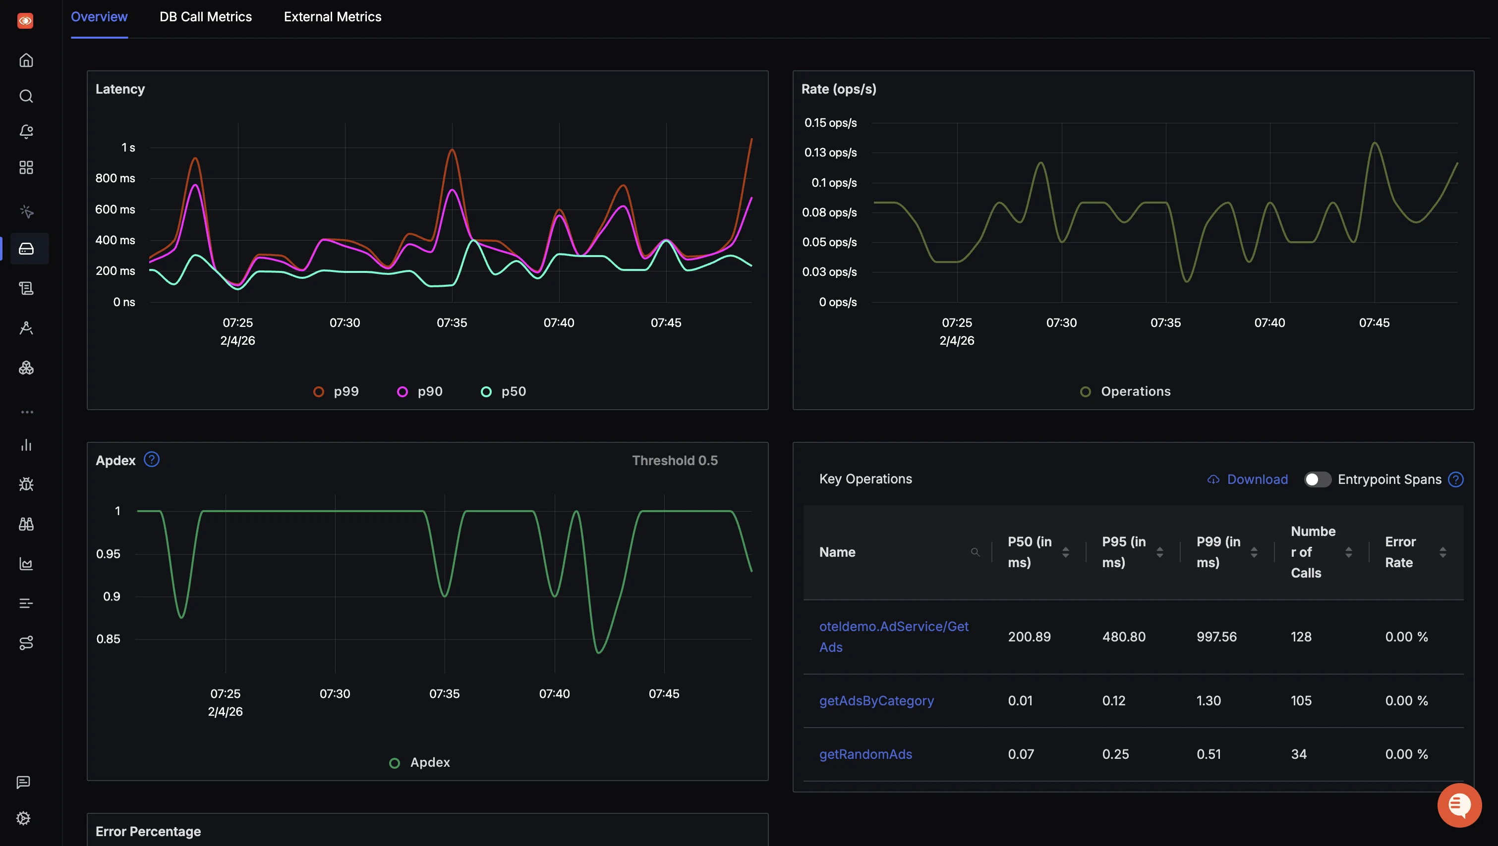The image size is (1498, 846).
Task: Click the search magnifier sidebar icon
Action: (x=26, y=96)
